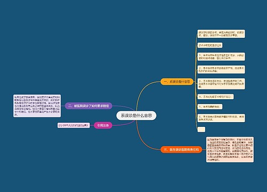Select the three-line leaf numbered 3
This screenshot has width=267, height=192.
[x=221, y=84]
